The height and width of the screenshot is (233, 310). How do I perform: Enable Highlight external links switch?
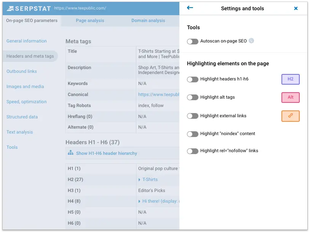193,116
